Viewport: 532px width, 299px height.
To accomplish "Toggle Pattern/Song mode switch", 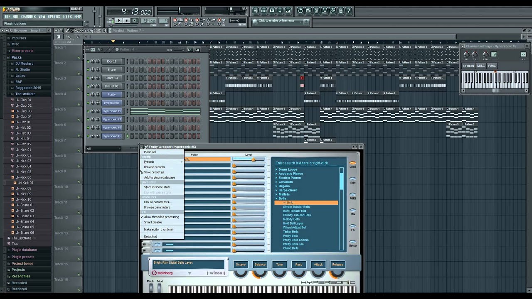I will 112,20.
